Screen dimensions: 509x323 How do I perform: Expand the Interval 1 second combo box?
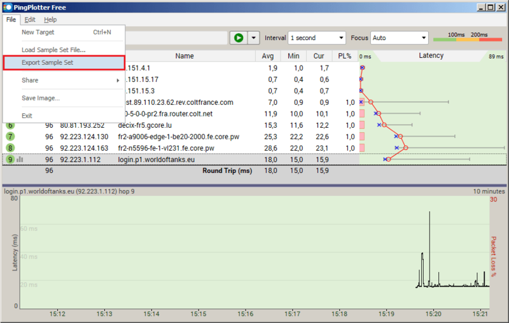coord(316,38)
